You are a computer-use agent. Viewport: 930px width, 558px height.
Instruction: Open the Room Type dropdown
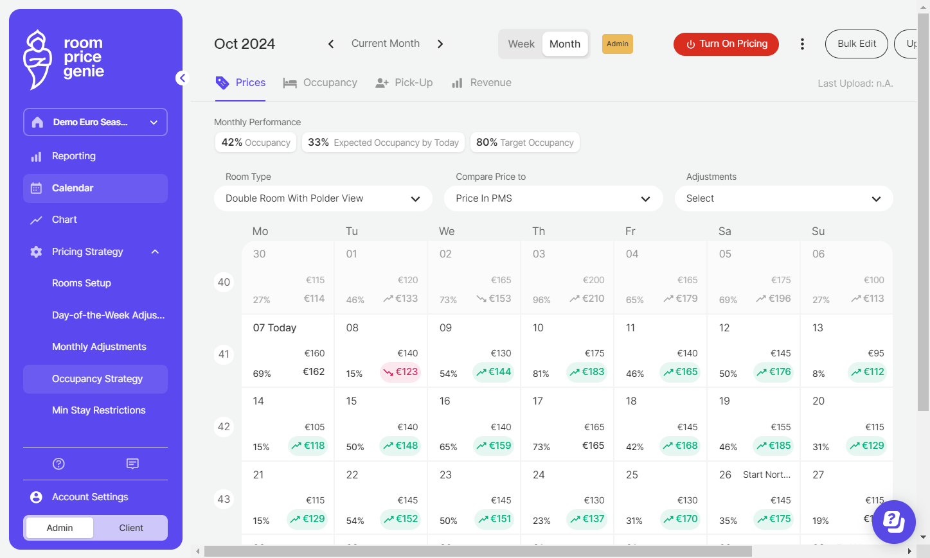323,198
